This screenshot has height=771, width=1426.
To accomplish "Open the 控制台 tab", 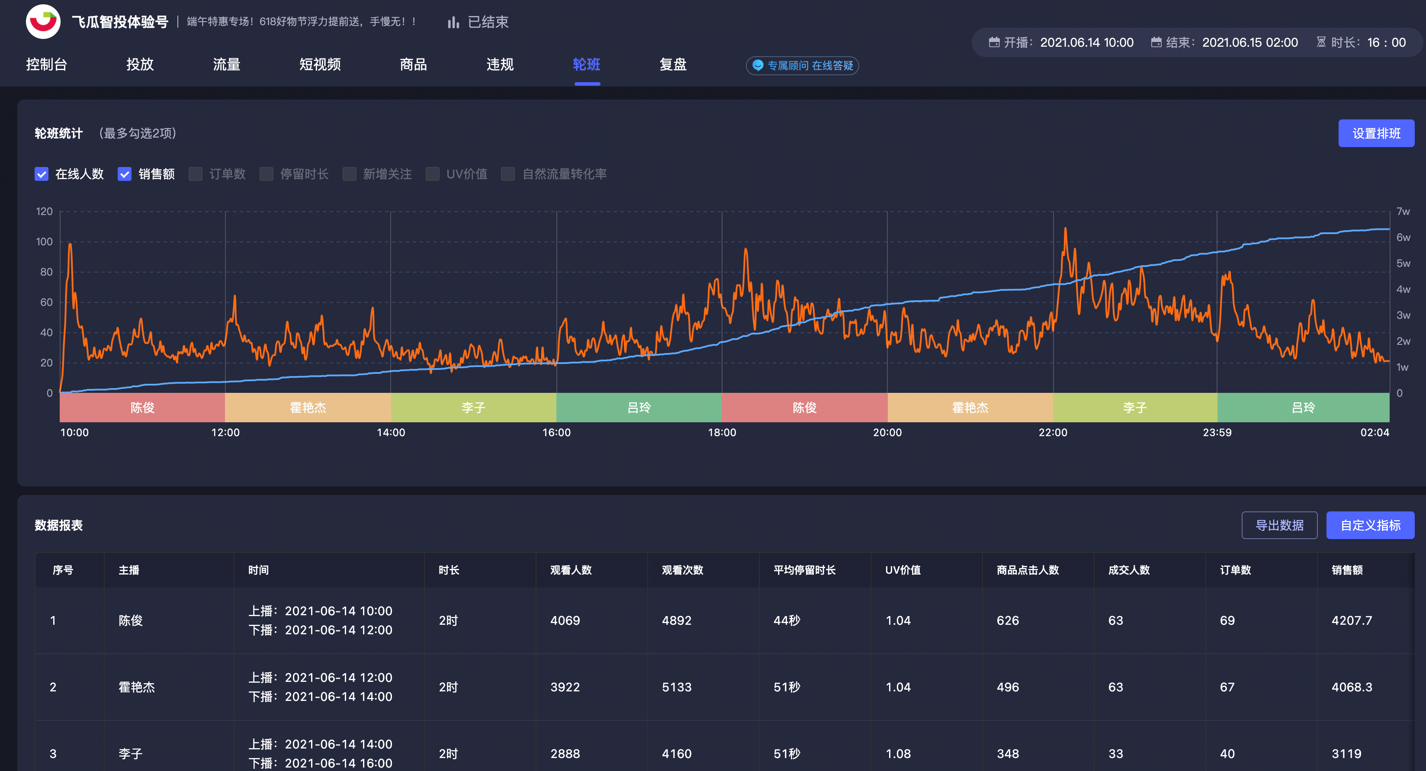I will (46, 65).
